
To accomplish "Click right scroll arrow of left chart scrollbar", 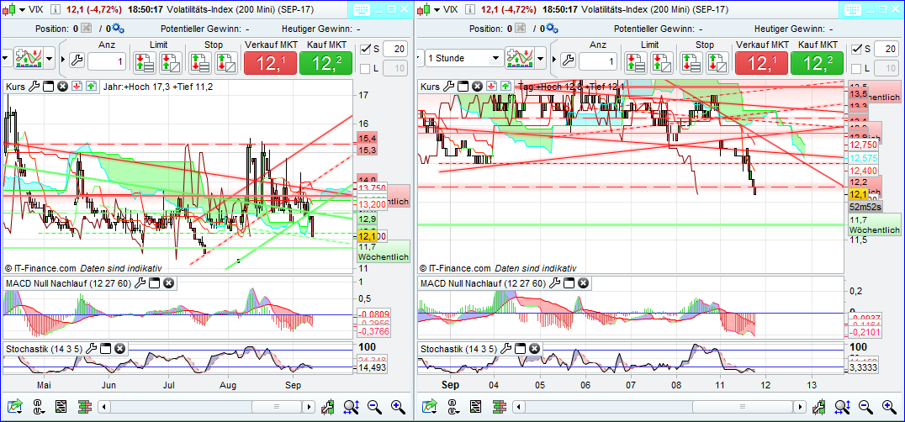I will [310, 407].
